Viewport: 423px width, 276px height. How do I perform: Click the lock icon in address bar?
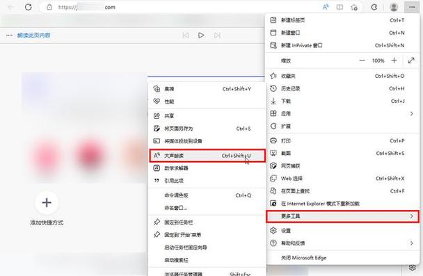click(49, 7)
